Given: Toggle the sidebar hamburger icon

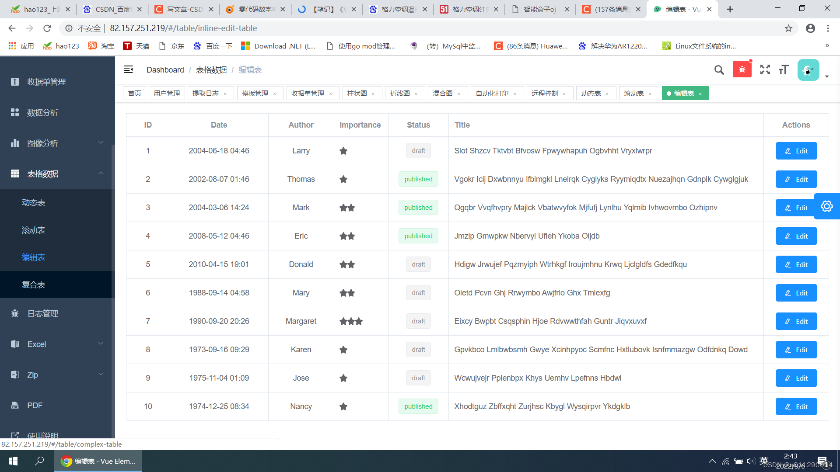Looking at the screenshot, I should 128,69.
